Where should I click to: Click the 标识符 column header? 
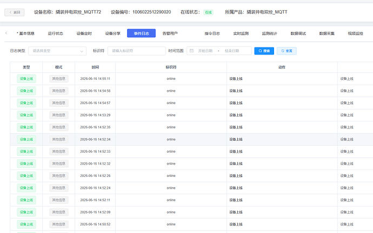point(171,67)
